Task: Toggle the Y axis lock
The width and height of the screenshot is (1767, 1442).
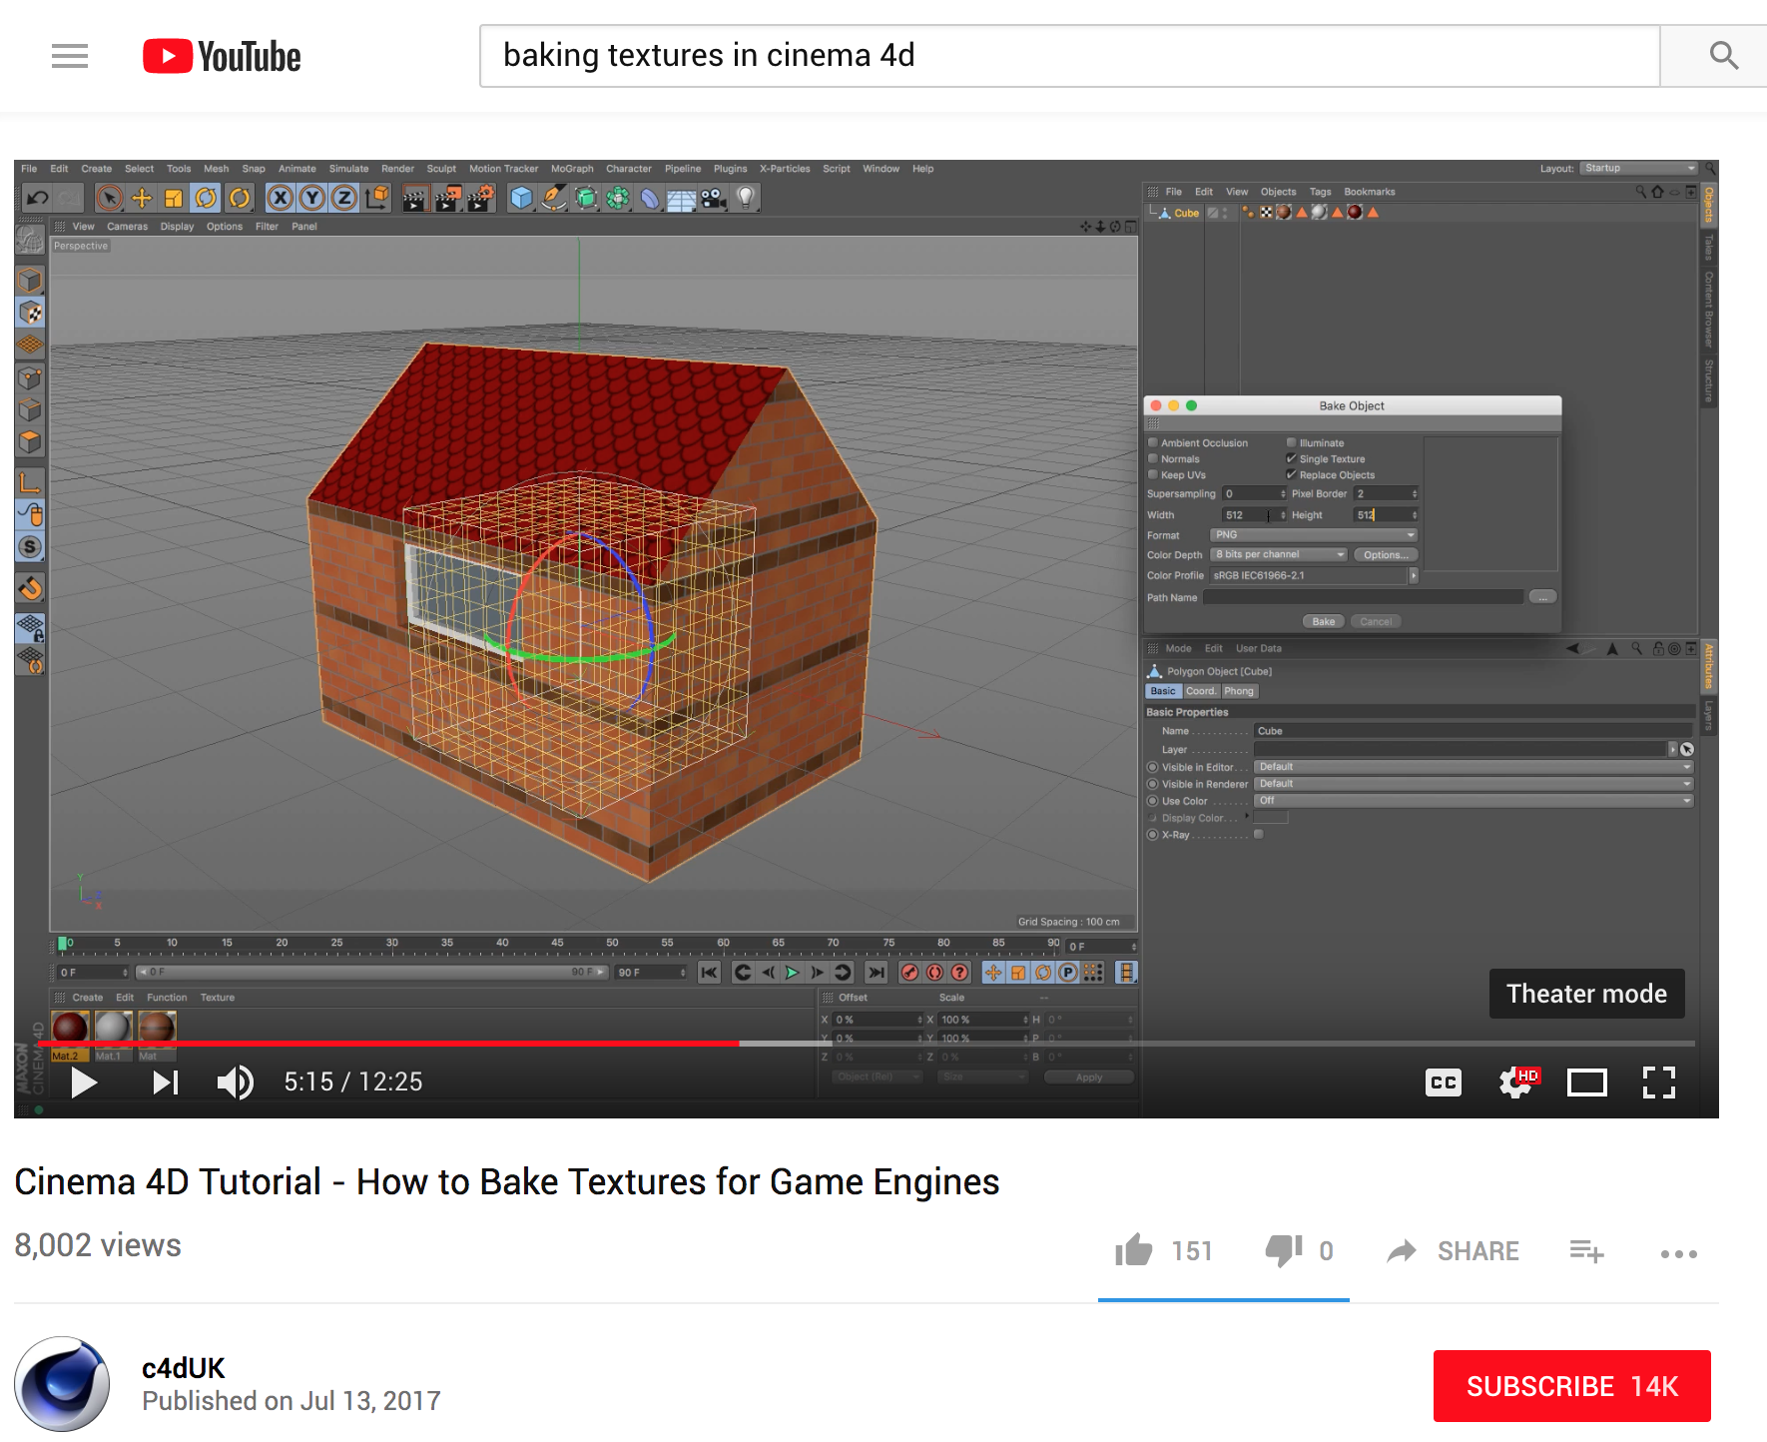Action: point(312,198)
